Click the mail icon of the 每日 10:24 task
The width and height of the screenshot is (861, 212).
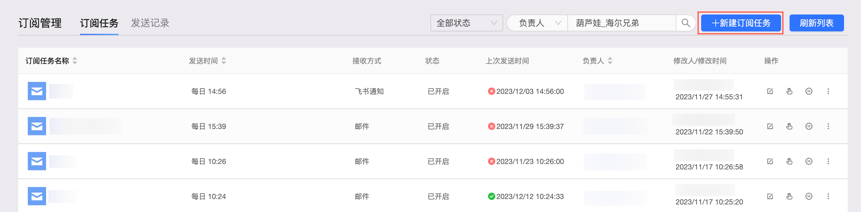(x=37, y=196)
